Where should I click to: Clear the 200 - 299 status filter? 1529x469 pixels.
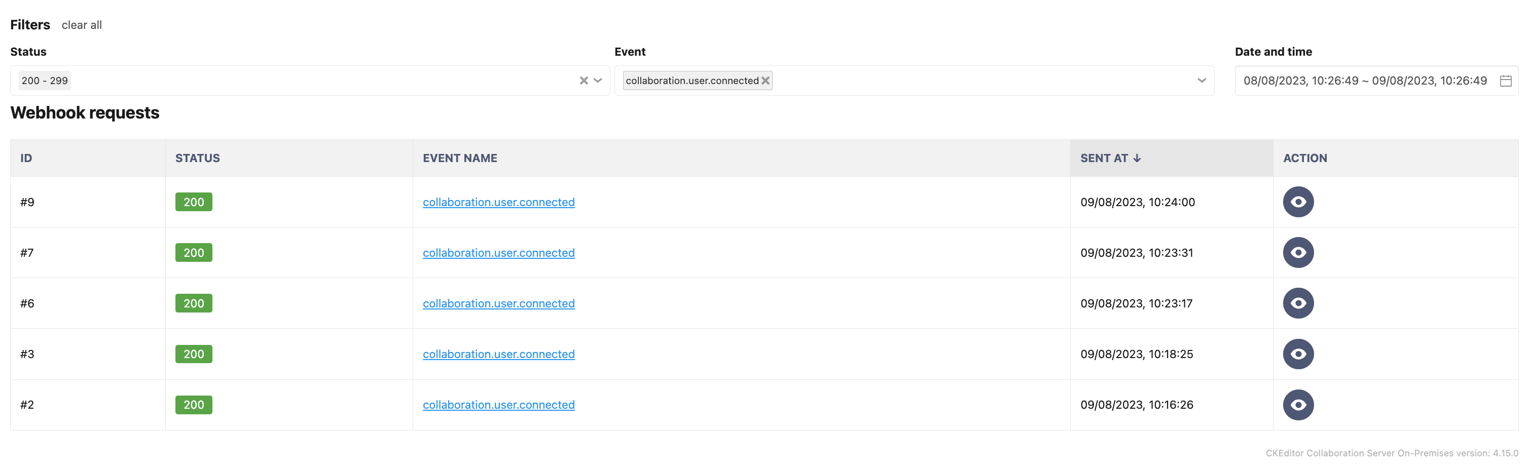(584, 81)
